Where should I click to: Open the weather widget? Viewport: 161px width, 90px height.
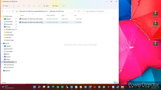8,87
